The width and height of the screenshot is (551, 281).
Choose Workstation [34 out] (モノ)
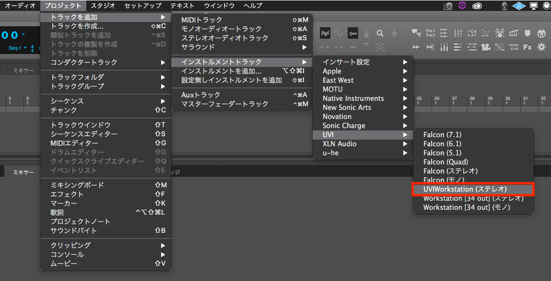pyautogui.click(x=473, y=207)
